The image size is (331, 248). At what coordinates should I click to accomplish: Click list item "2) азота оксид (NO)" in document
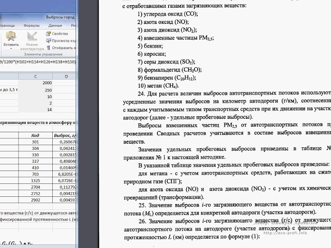[163, 22]
